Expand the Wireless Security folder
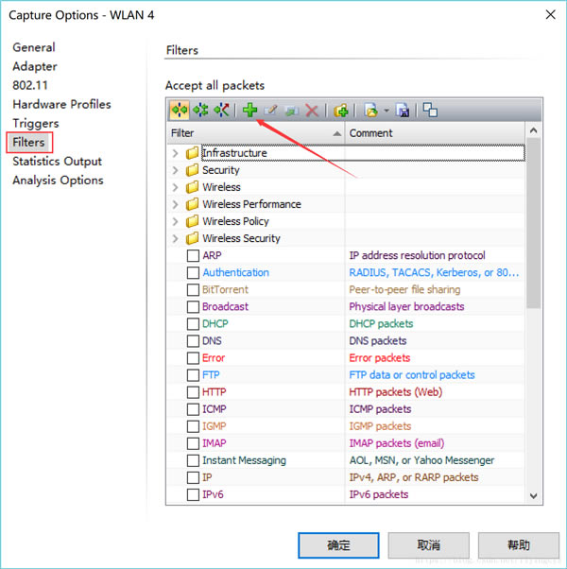 175,238
